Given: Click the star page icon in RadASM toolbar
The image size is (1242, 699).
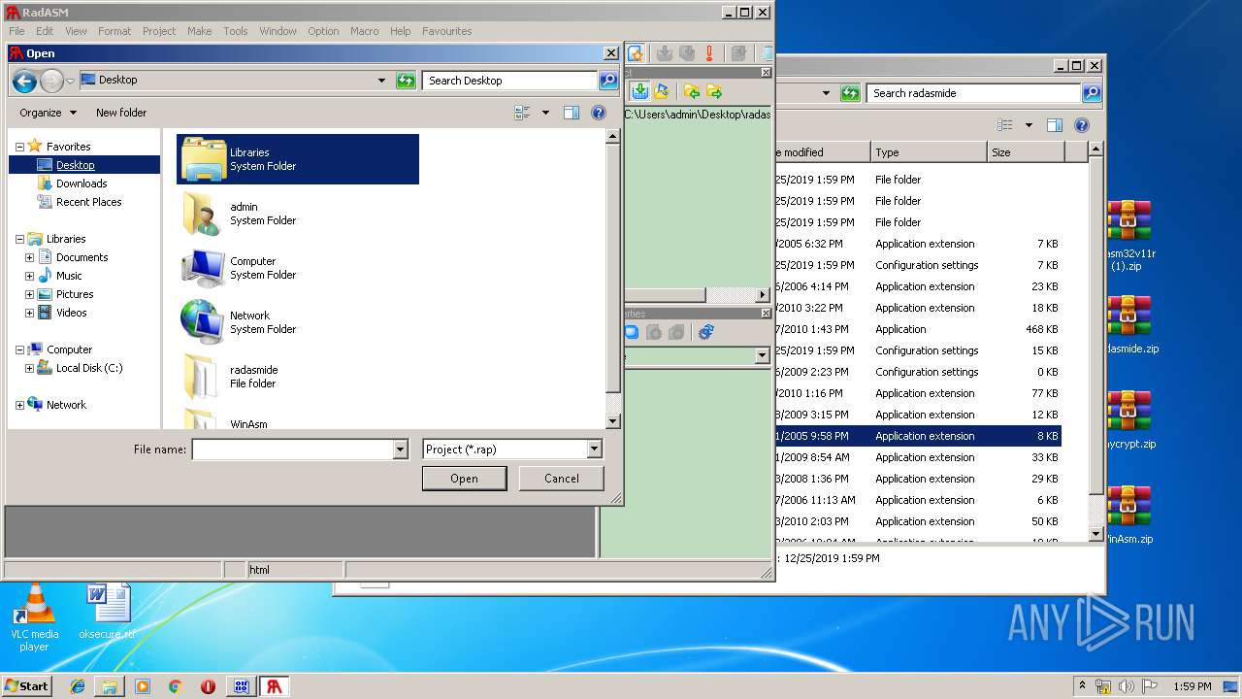Looking at the screenshot, I should pos(636,53).
